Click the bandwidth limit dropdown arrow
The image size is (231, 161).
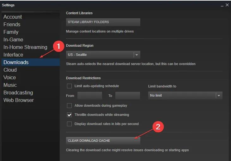pyautogui.click(x=219, y=96)
